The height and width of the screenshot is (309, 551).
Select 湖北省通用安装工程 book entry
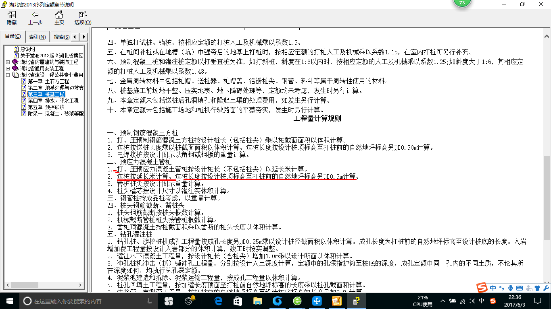[42, 68]
